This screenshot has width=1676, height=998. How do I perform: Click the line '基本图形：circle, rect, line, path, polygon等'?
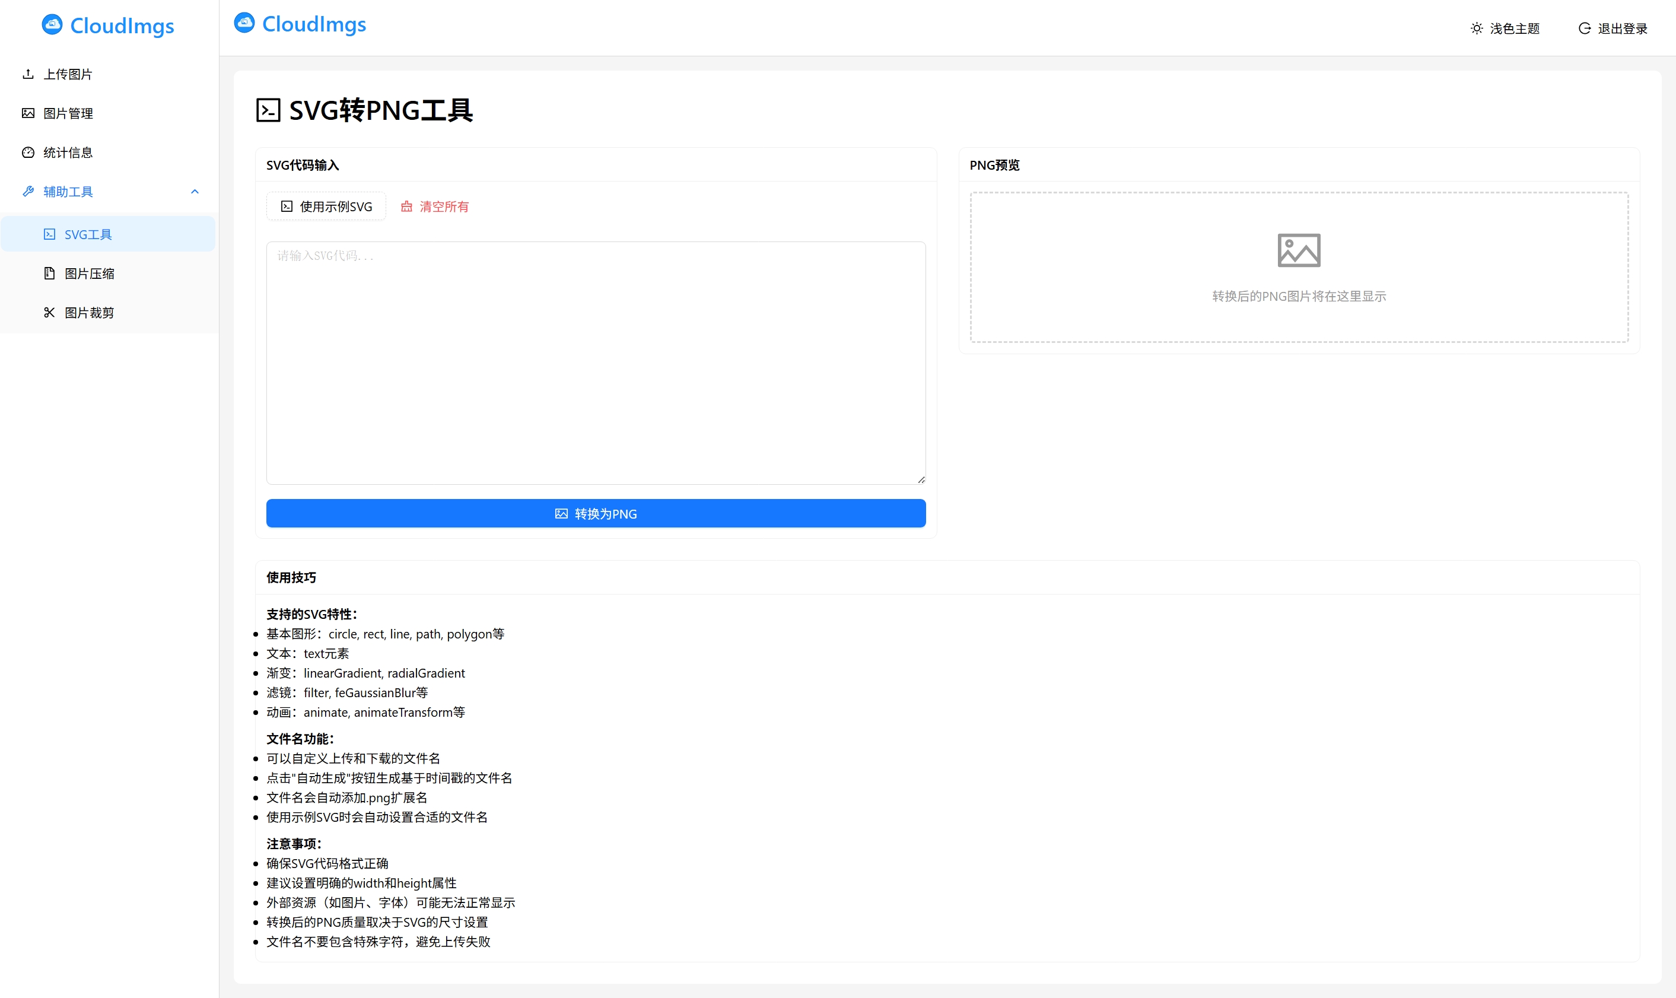pos(385,634)
